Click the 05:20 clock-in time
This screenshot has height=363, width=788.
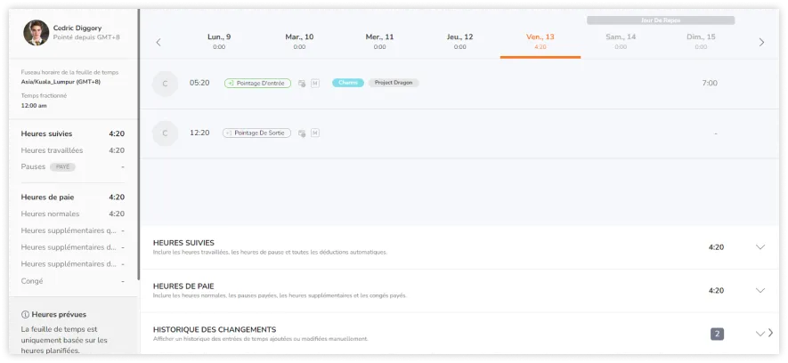click(x=199, y=83)
